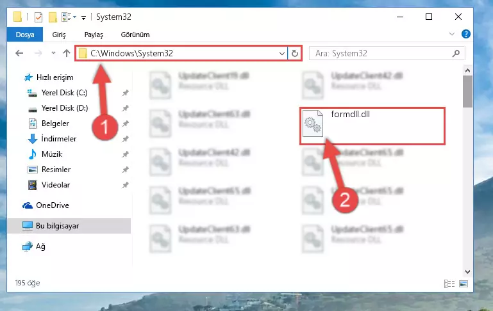Click the search magnifier icon
The height and width of the screenshot is (311, 493).
[x=456, y=54]
